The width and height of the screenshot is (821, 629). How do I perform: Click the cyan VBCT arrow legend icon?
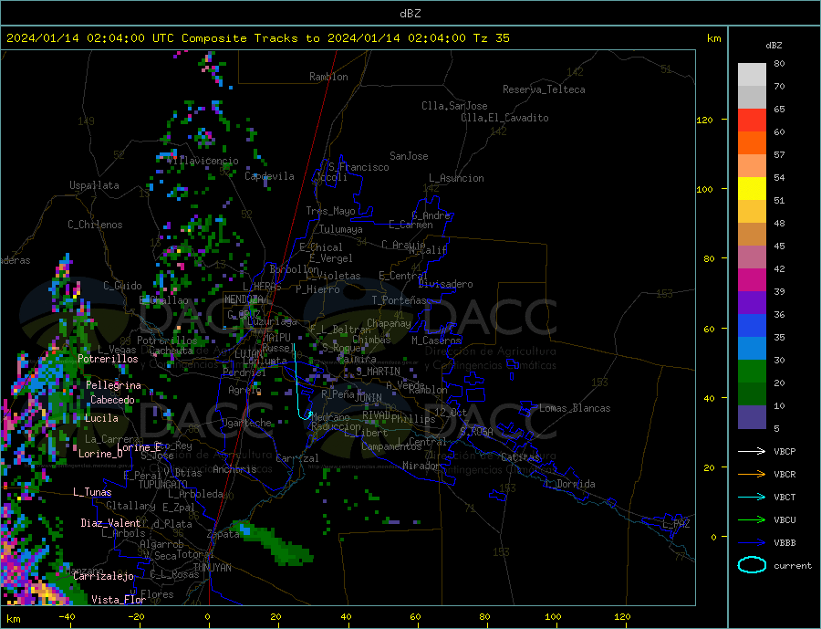[752, 497]
